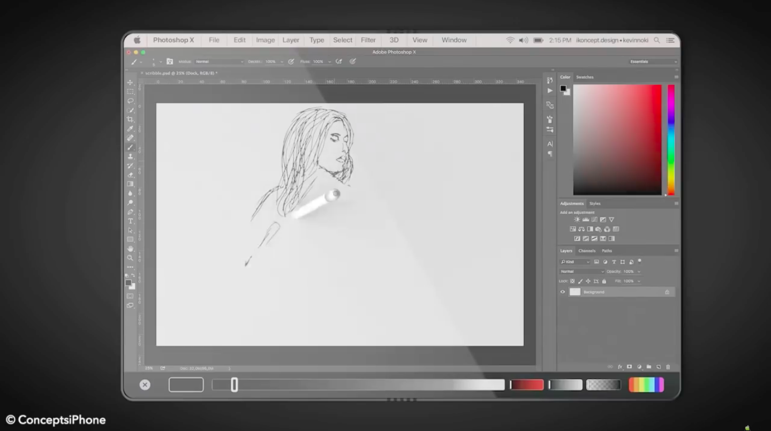Delete layer with the trash icon

[x=668, y=367]
